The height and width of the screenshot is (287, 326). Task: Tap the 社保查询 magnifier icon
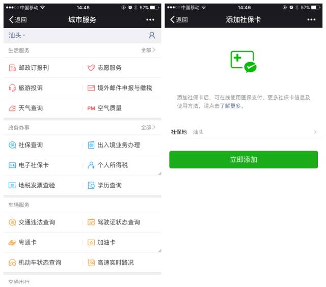[12, 145]
